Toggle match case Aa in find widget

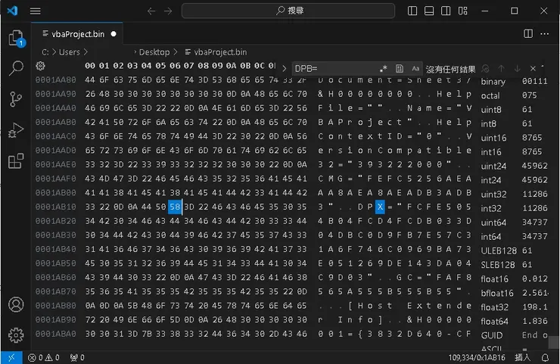click(415, 69)
